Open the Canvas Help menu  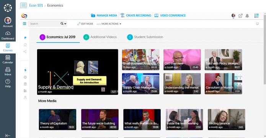tap(8, 83)
